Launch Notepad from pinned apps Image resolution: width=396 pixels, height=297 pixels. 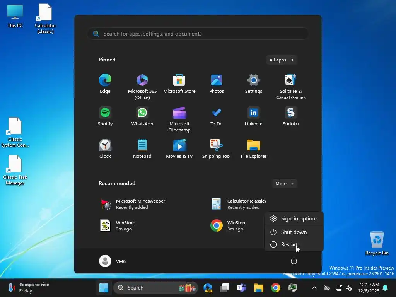(142, 149)
